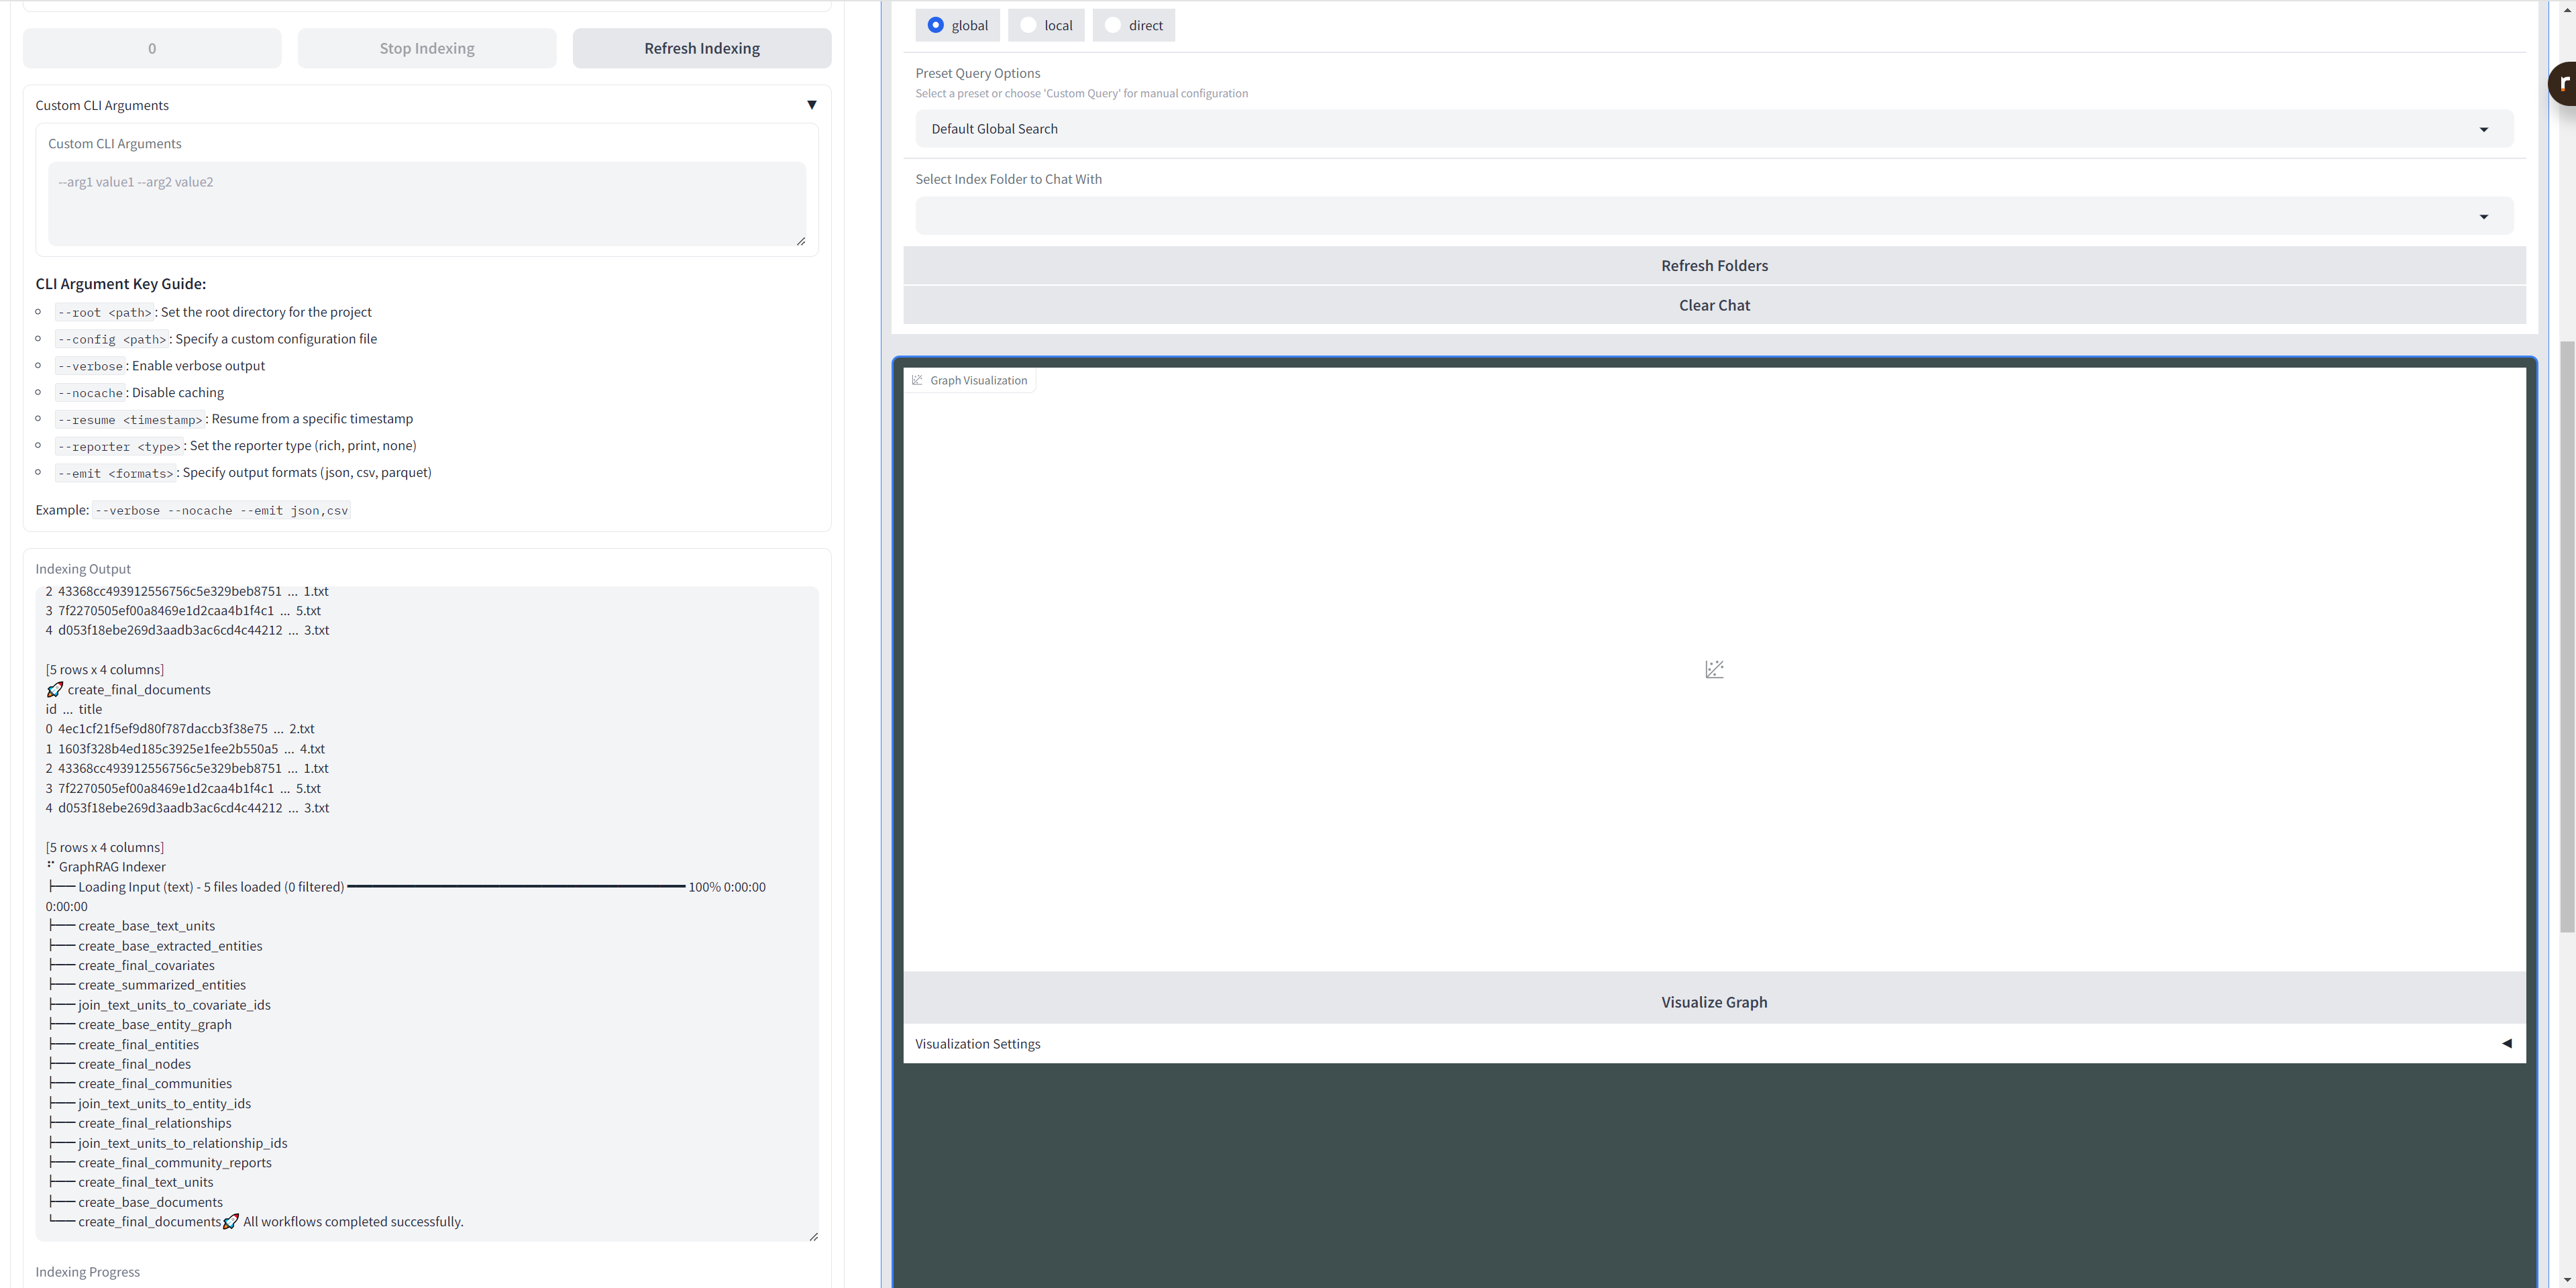This screenshot has height=1288, width=2576.
Task: Click the page scrollbar down arrow
Action: click(2567, 1280)
